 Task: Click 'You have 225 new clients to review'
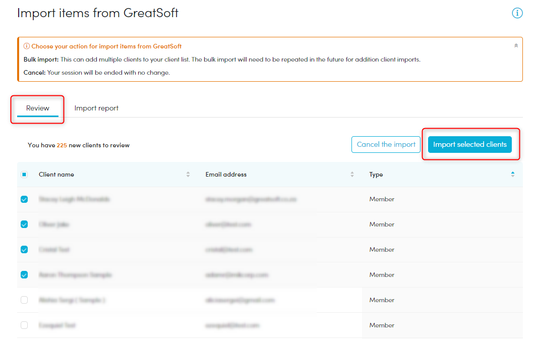tap(79, 145)
